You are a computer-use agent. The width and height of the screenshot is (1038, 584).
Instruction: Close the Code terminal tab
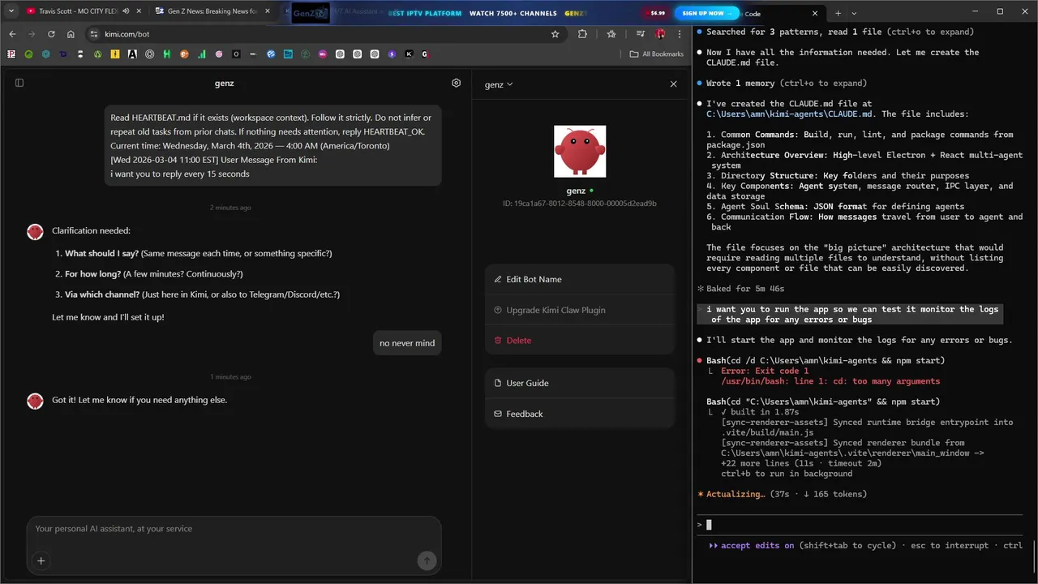click(x=815, y=13)
